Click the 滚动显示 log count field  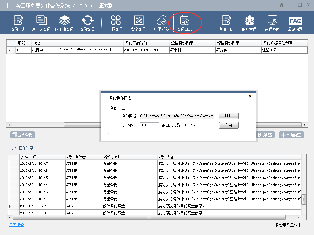tap(149, 125)
